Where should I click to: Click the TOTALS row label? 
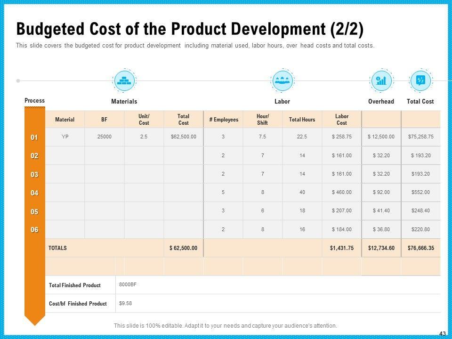click(x=58, y=248)
